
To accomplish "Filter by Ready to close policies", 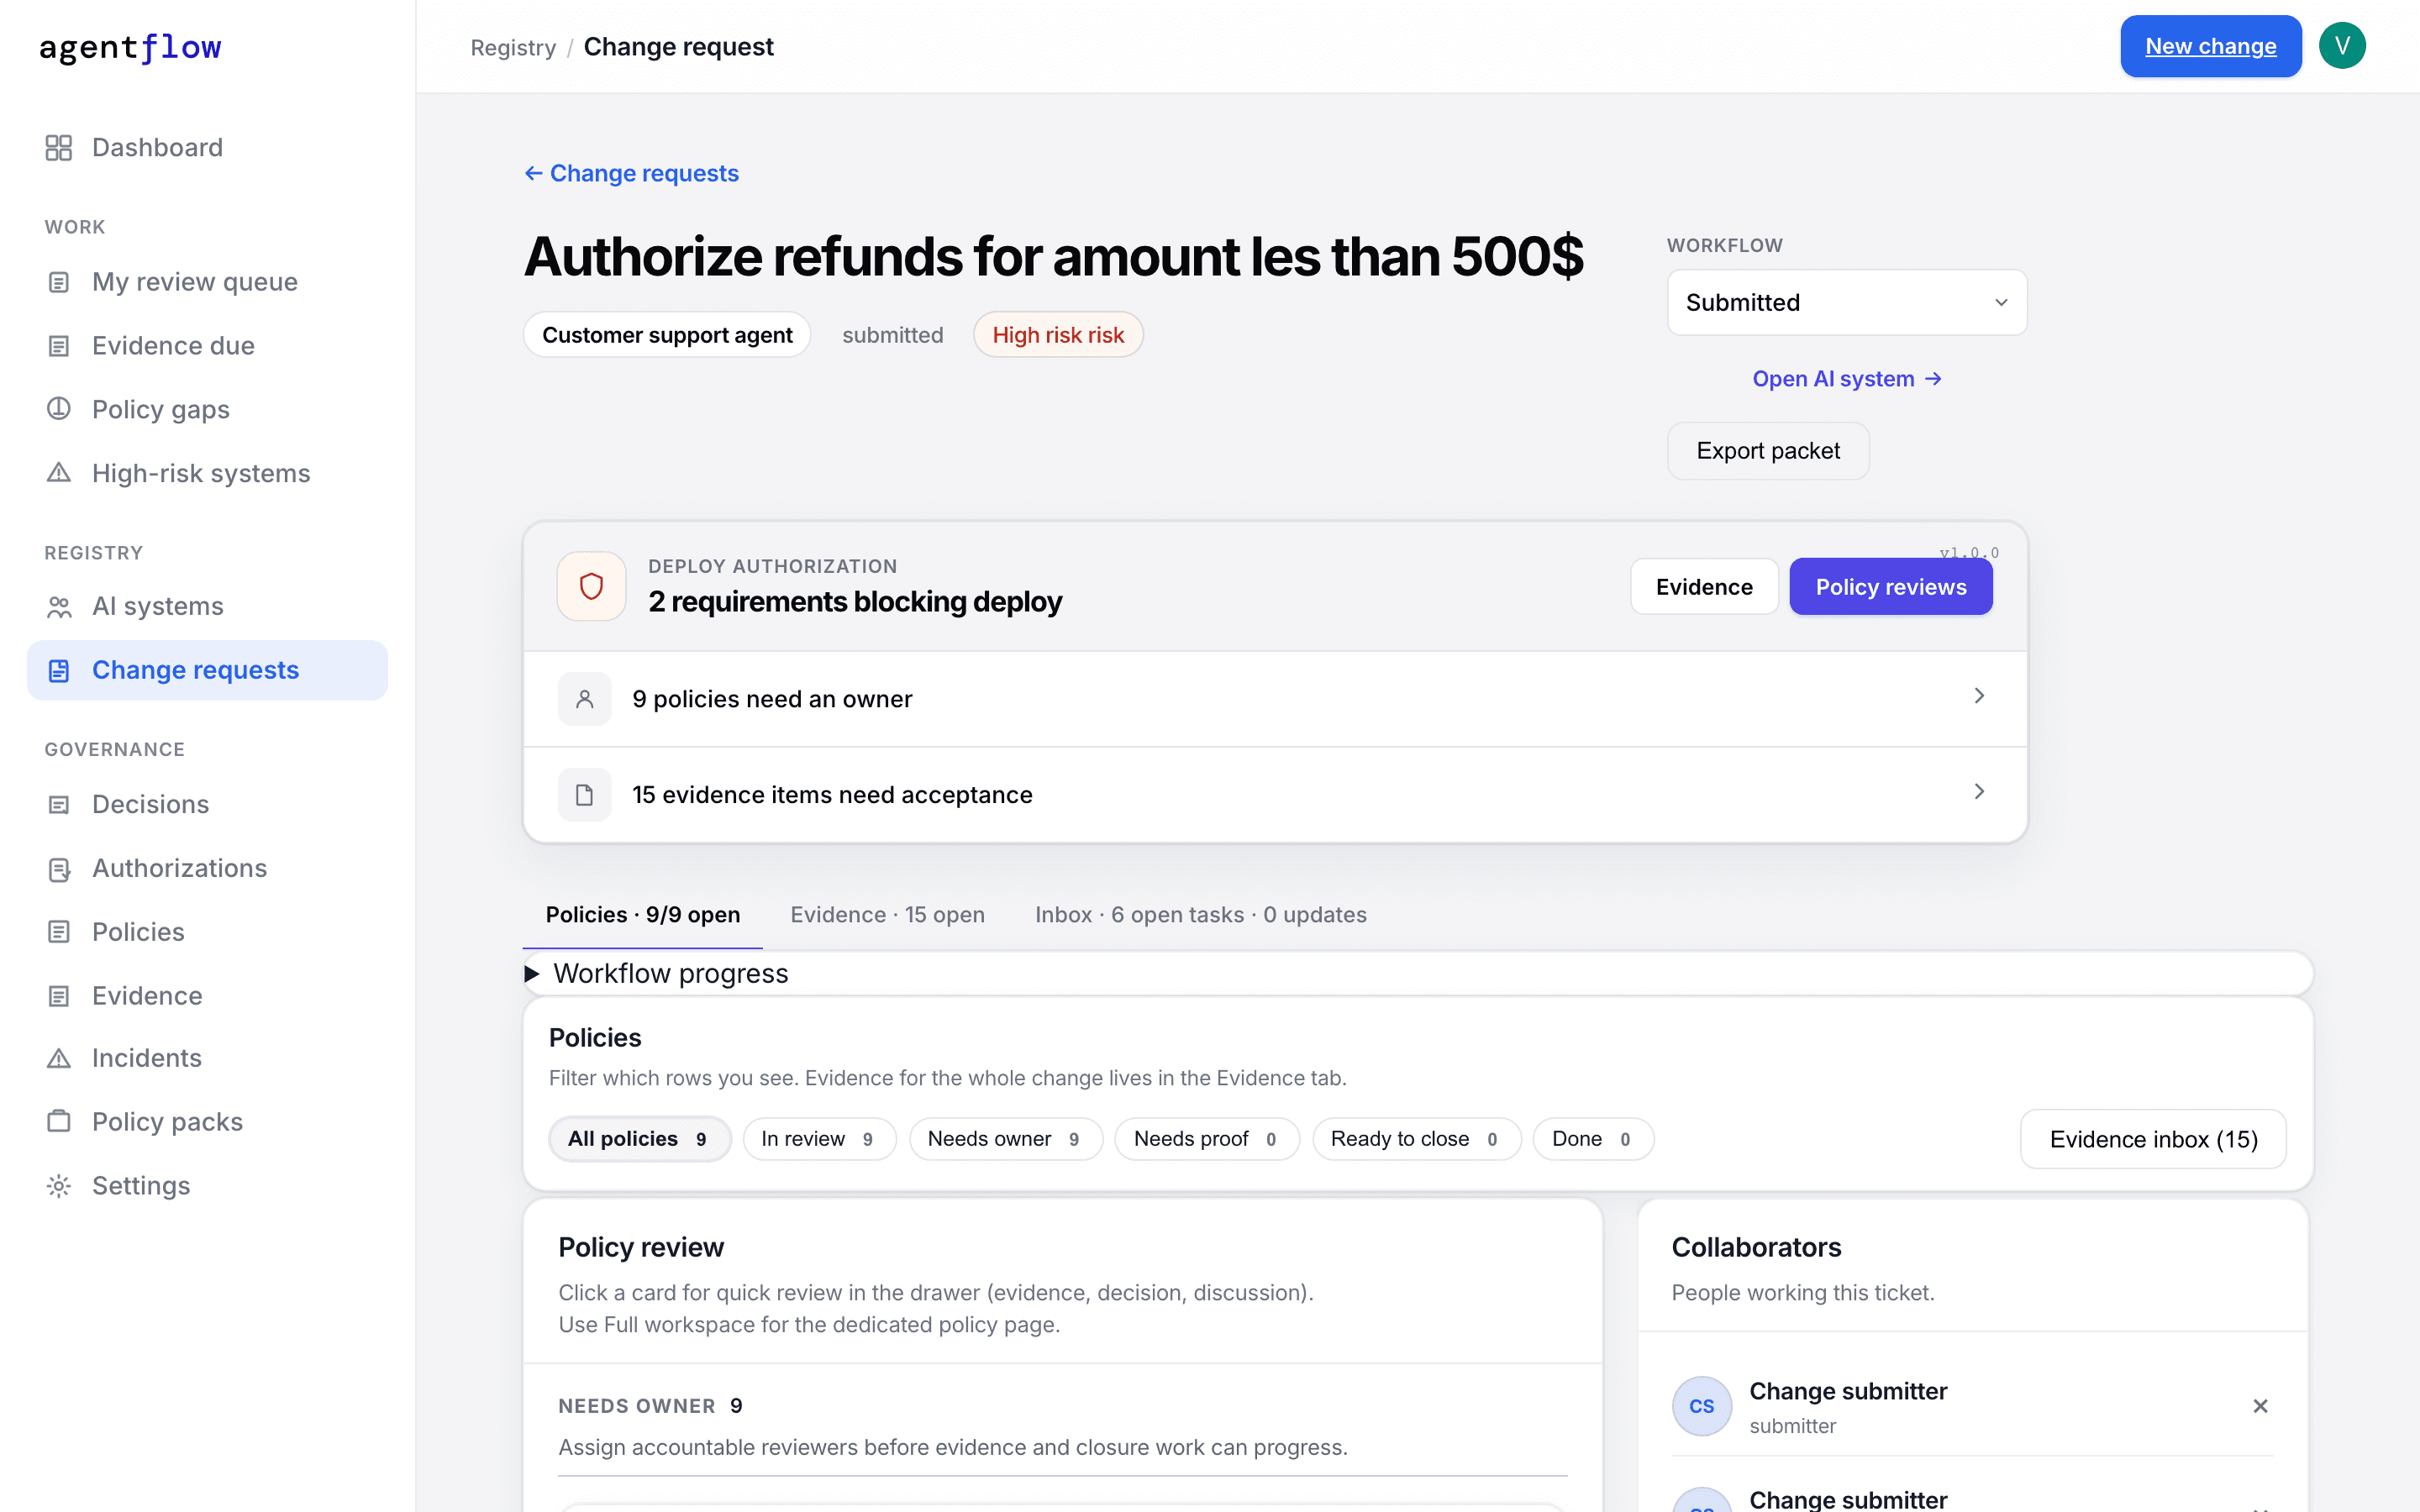I will (x=1416, y=1139).
